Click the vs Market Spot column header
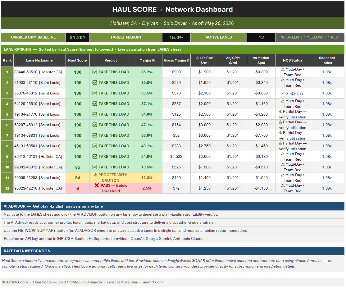The width and height of the screenshot is (346, 289). (x=261, y=60)
